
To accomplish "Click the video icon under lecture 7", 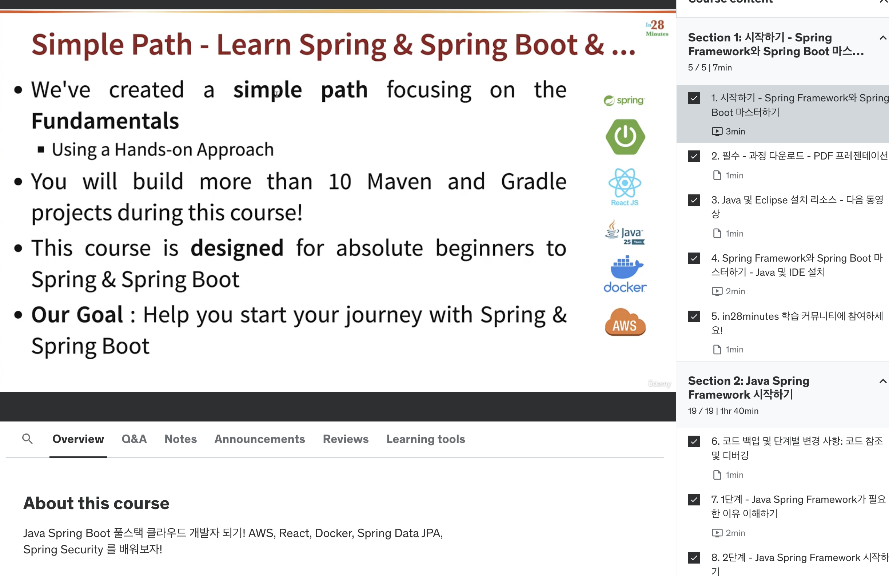I will click(717, 533).
